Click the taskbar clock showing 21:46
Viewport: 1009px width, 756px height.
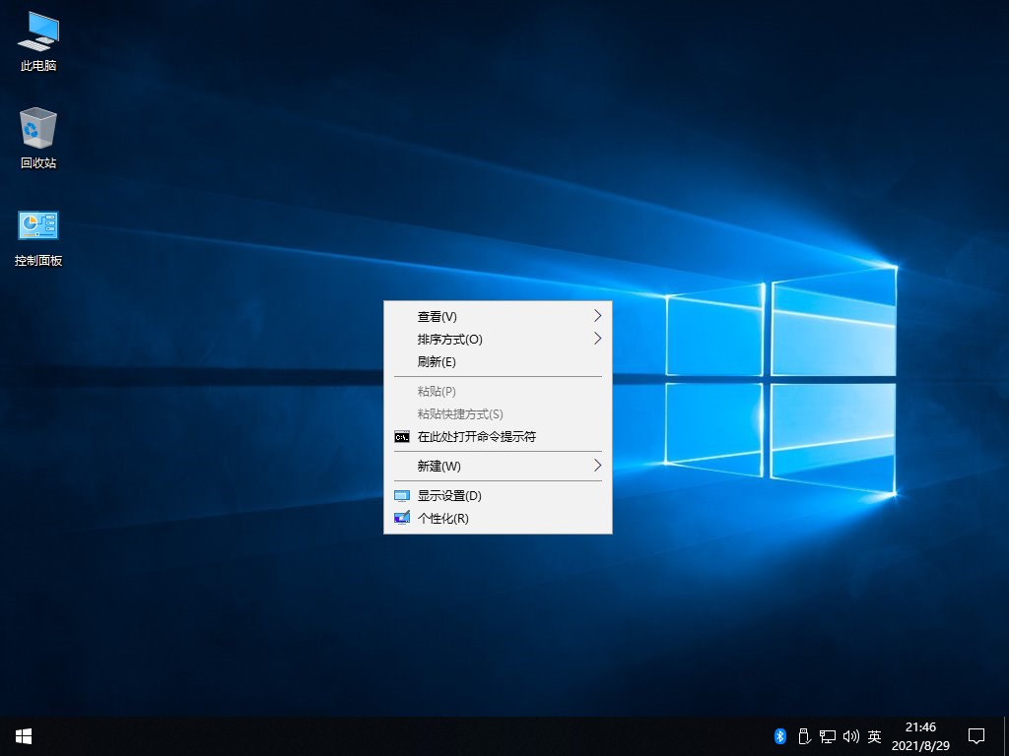click(x=920, y=735)
